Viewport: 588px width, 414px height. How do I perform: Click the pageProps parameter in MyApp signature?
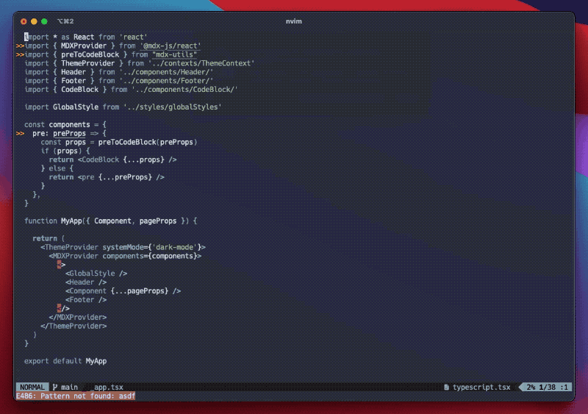pyautogui.click(x=158, y=221)
